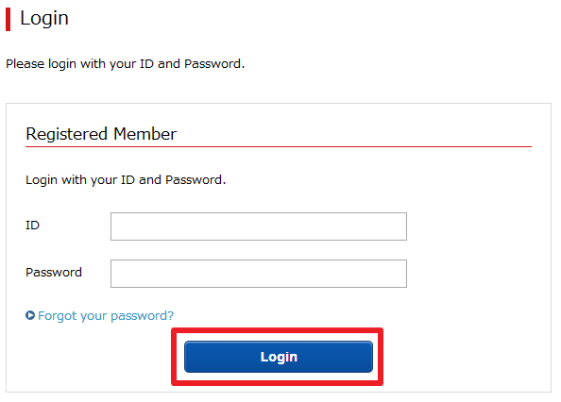Viewport: 561px width, 402px height.
Task: Click the red underline below Registered Member
Action: coord(279,146)
